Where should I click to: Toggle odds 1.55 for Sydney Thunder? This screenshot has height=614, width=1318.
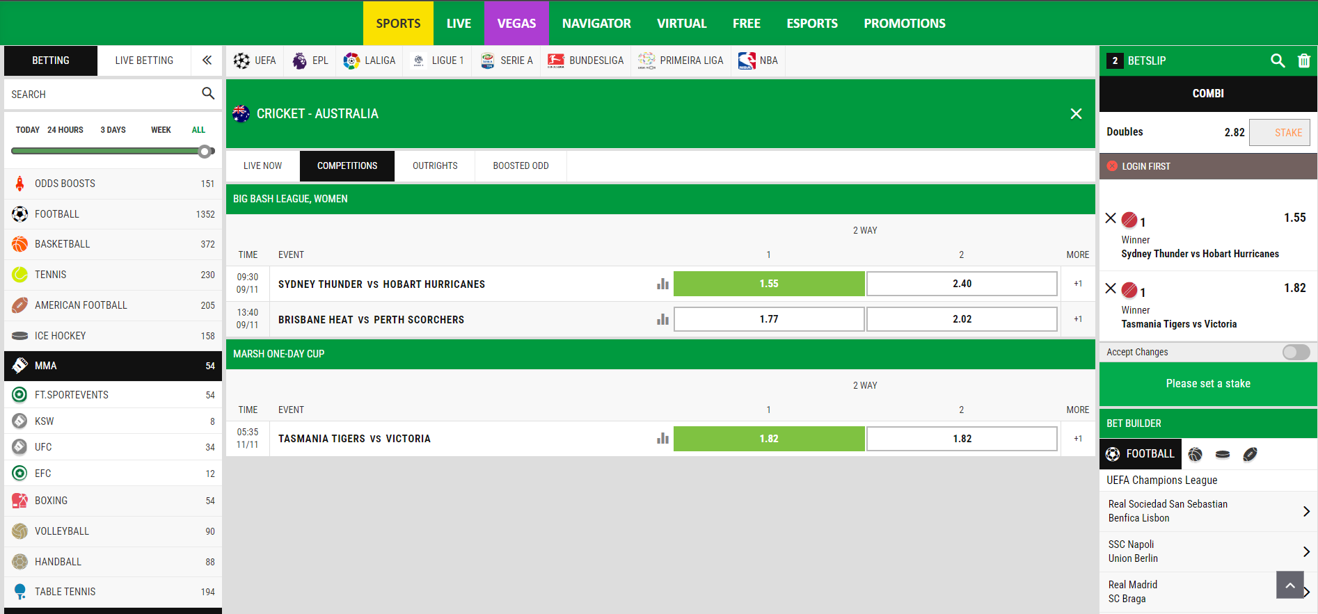click(x=769, y=284)
